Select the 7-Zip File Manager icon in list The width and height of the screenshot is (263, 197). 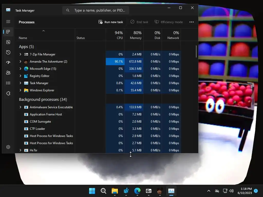pyautogui.click(x=26, y=54)
